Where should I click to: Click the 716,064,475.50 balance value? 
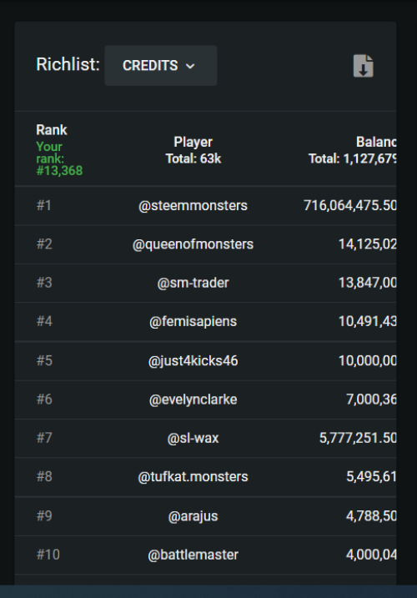[x=349, y=205]
